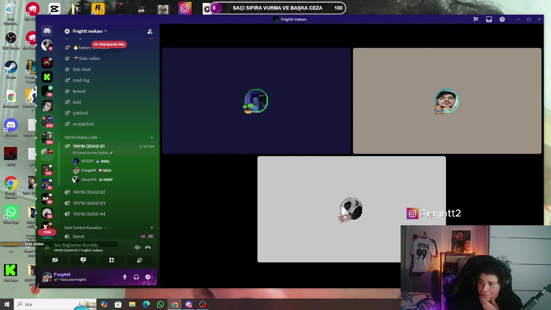Image resolution: width=551 pixels, height=310 pixels.
Task: Open Google Chrome desktop shortcut
Action: [11, 186]
